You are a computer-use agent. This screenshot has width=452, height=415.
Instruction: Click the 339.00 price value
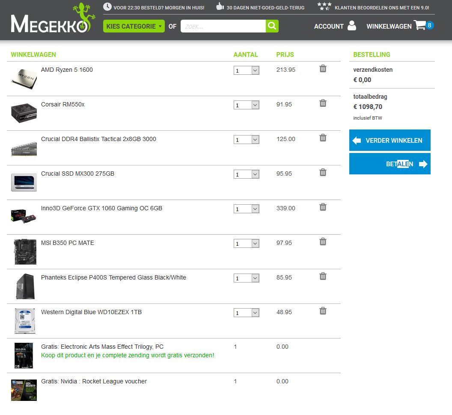285,208
